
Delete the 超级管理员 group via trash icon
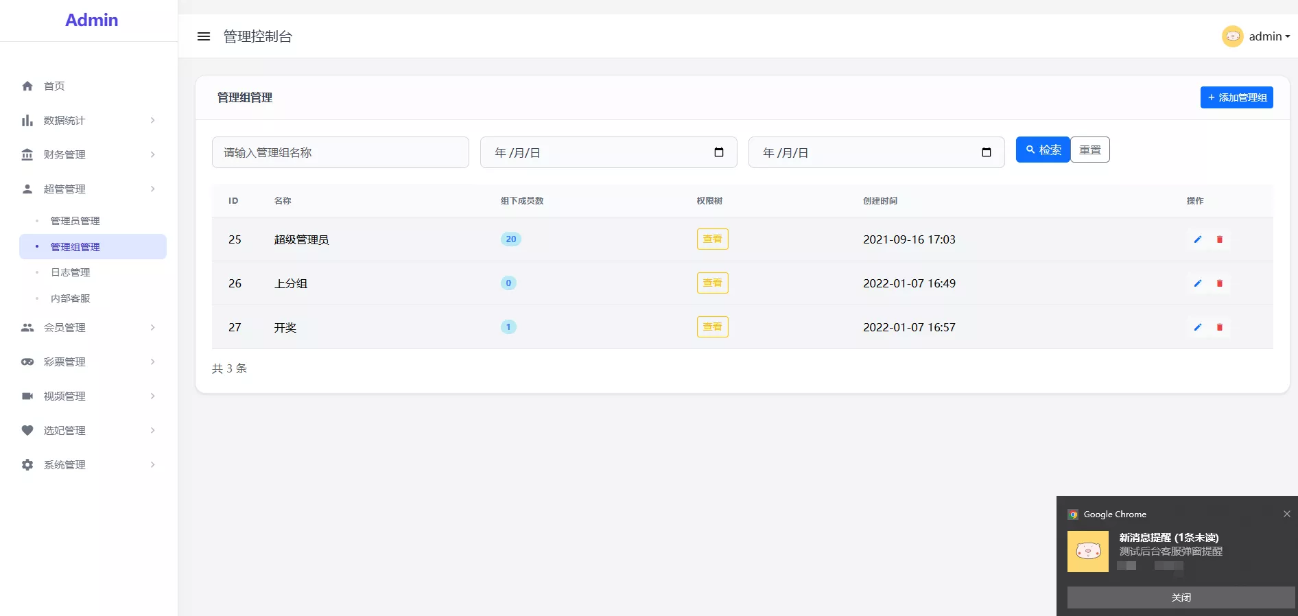[1219, 239]
